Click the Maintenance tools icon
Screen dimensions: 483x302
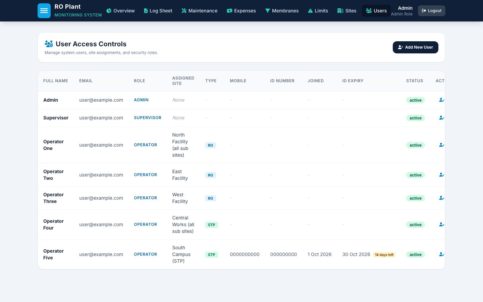184,11
